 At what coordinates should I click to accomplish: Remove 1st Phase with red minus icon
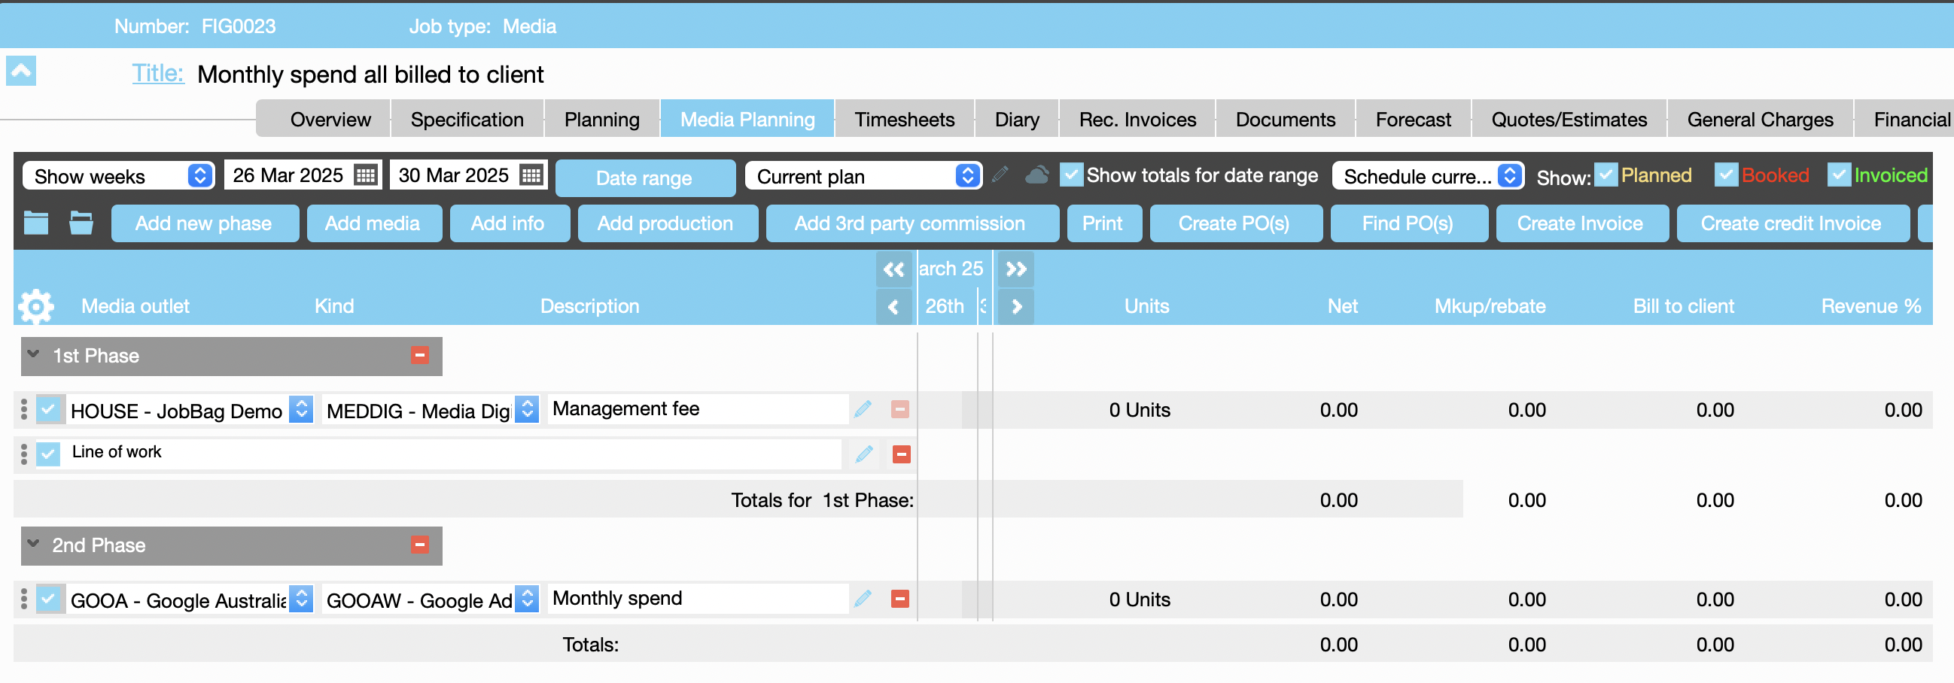(420, 356)
